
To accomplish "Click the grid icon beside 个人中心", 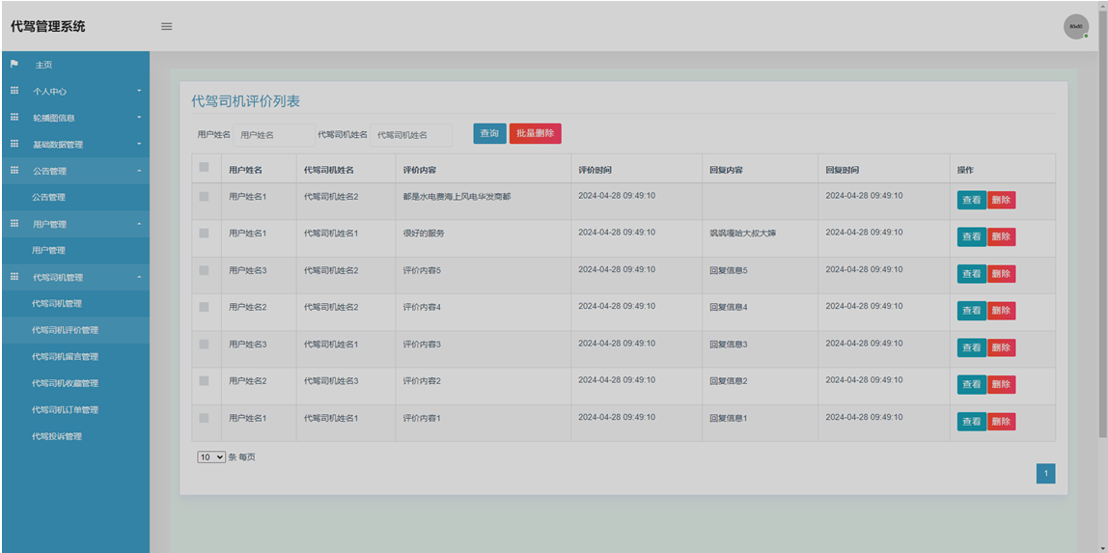I will coord(14,91).
